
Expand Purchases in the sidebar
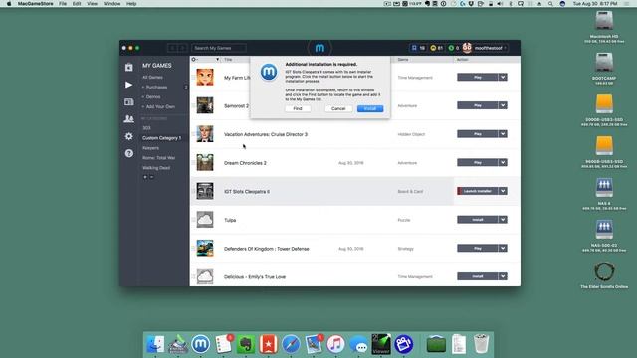coord(156,87)
